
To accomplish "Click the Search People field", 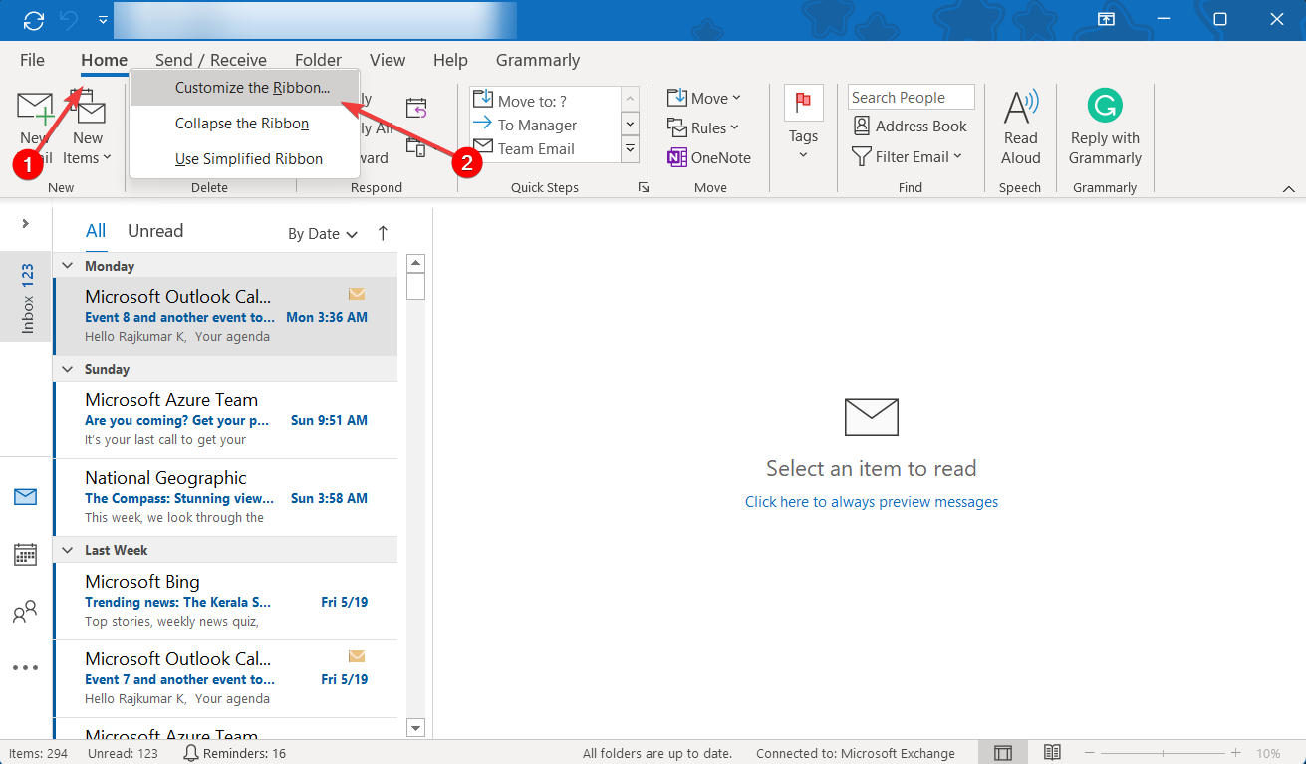I will pos(911,98).
